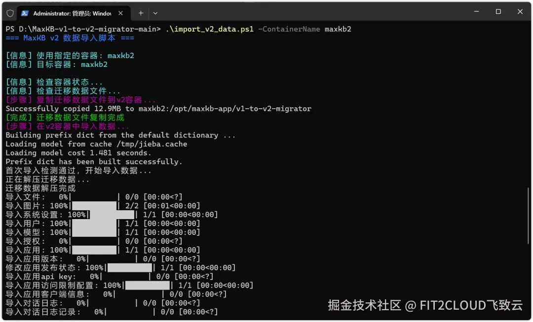Click the header line 'MaxKB v2 数据导入脚本'
The width and height of the screenshot is (533, 322).
click(x=70, y=38)
